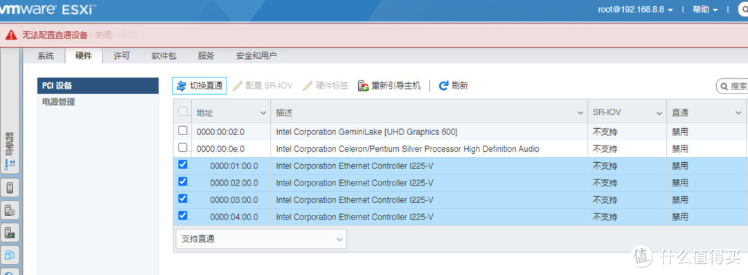
Task: Click address cell 0000:02:00.0
Action: pyautogui.click(x=234, y=183)
